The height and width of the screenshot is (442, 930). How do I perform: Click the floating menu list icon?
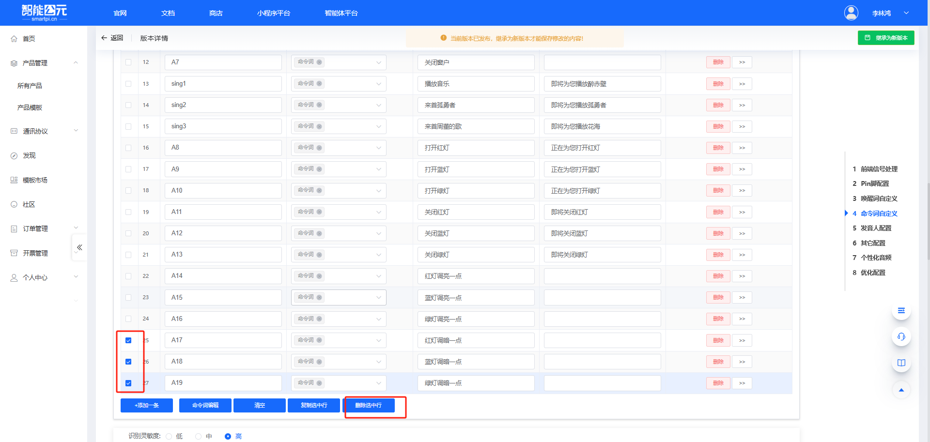pyautogui.click(x=901, y=311)
